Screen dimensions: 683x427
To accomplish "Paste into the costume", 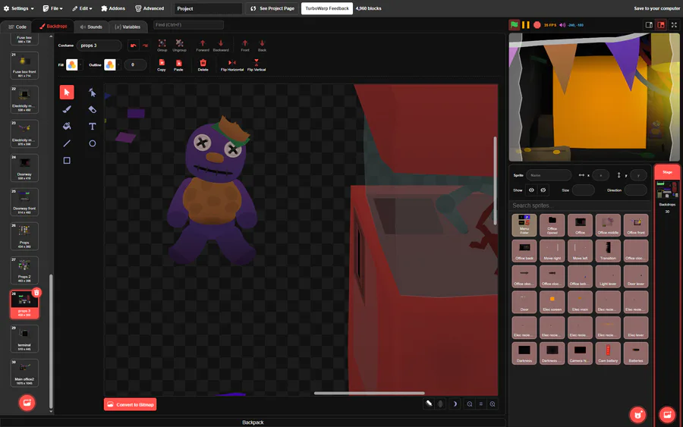I will click(178, 65).
